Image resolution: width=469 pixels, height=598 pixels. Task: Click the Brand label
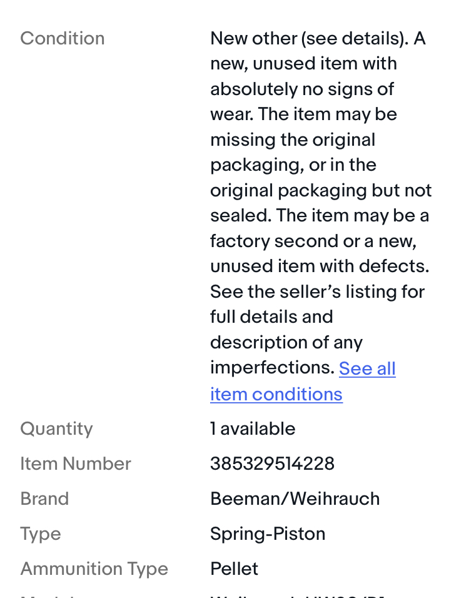(x=44, y=499)
